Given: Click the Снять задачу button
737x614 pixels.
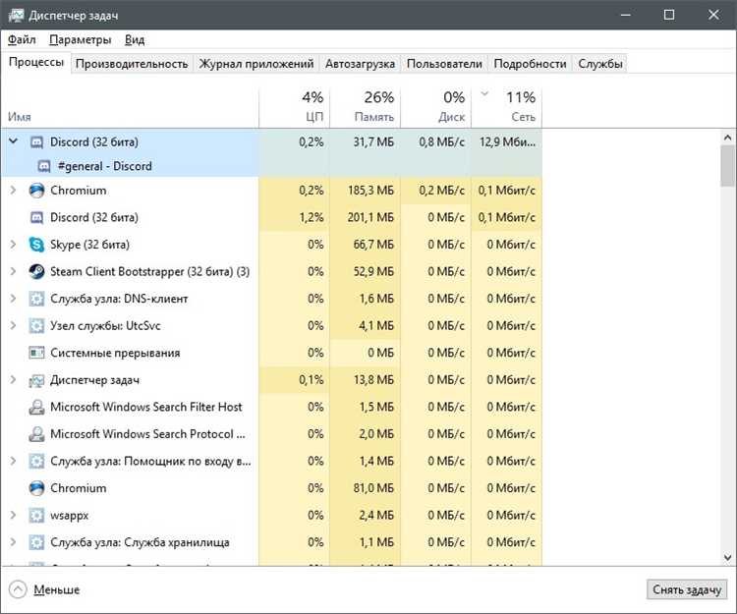Looking at the screenshot, I should coord(687,589).
